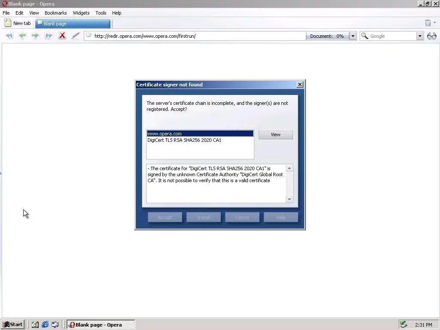Open the Bookmarks menu
This screenshot has width=440, height=330.
[55, 13]
